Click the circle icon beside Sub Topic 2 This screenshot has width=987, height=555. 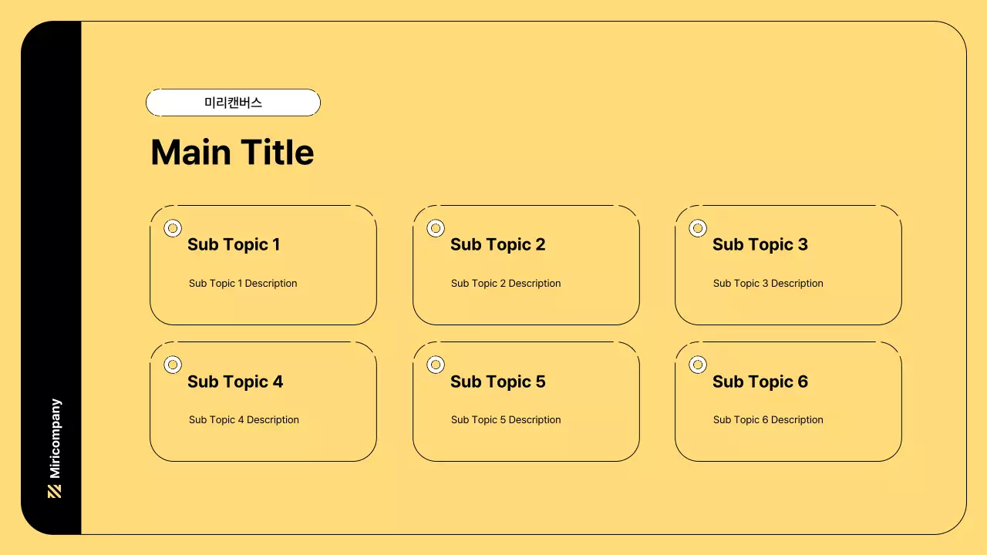coord(436,228)
